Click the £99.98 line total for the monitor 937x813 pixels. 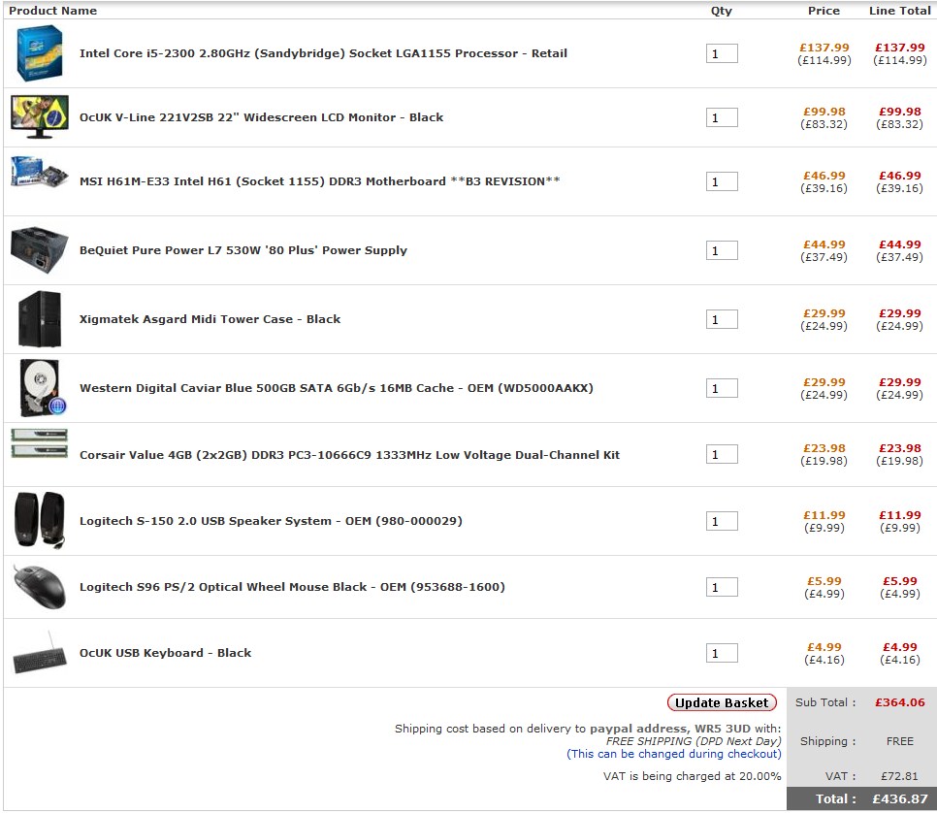click(900, 112)
